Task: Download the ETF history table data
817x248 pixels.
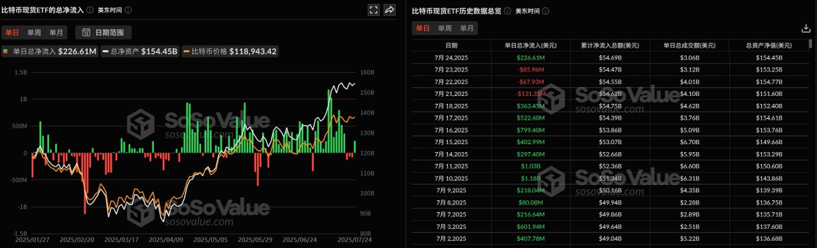Action: [807, 28]
